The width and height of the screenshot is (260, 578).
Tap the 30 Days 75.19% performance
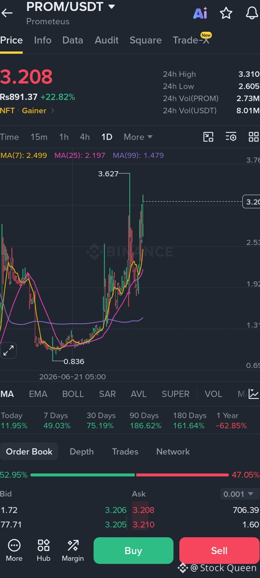click(x=101, y=420)
